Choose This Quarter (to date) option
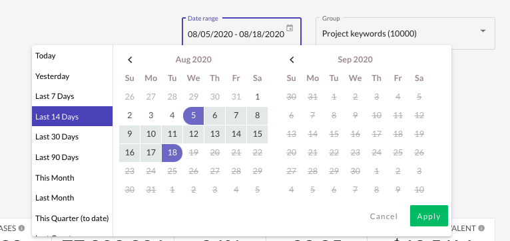Image resolution: width=510 pixels, height=241 pixels. click(x=72, y=218)
